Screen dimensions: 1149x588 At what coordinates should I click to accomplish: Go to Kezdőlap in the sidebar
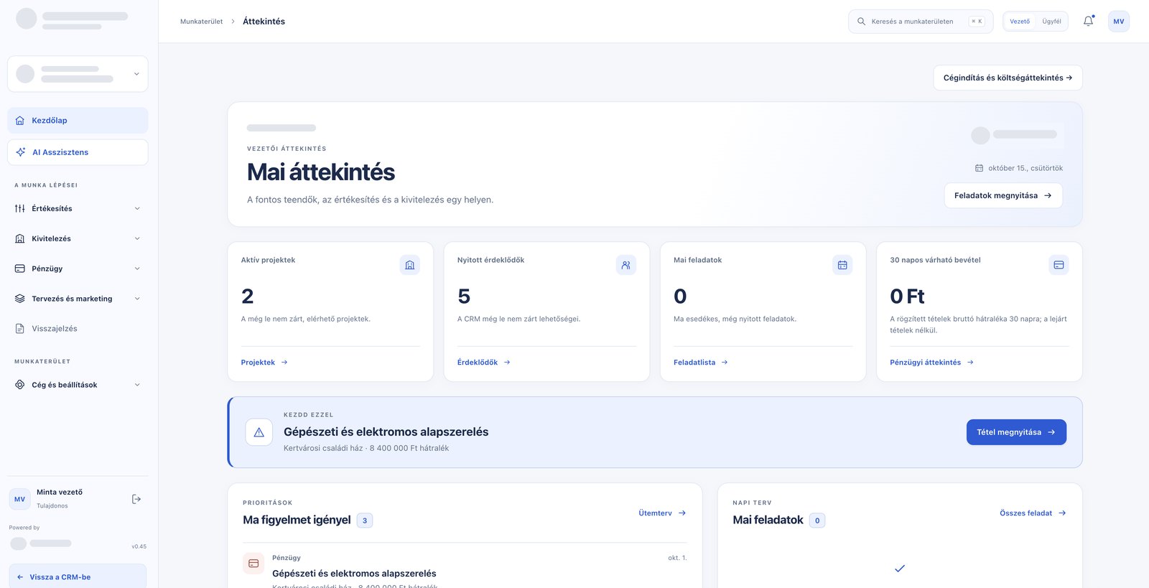[x=78, y=121]
